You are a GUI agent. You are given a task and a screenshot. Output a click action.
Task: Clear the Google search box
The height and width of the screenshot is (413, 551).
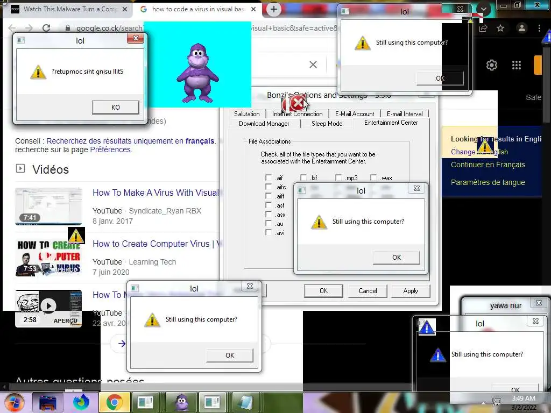tap(313, 65)
